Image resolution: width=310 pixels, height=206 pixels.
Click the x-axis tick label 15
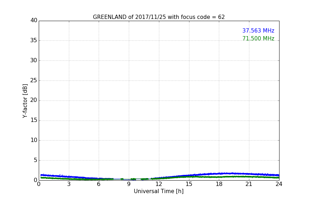(189, 184)
